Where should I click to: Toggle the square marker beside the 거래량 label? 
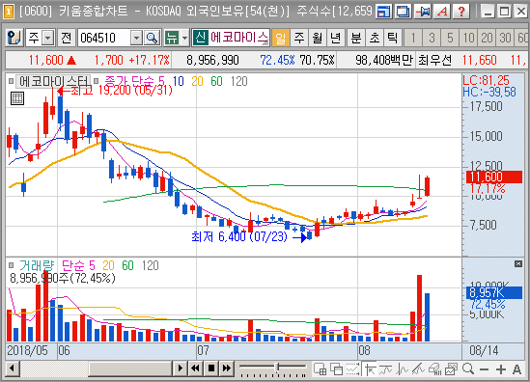(x=12, y=265)
